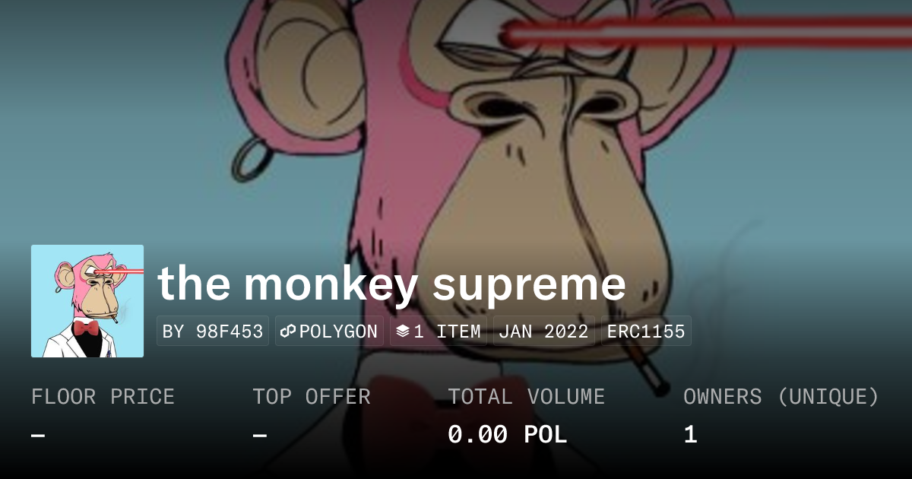Select the creator badge BY 98F453
The image size is (912, 479).
[x=213, y=331]
